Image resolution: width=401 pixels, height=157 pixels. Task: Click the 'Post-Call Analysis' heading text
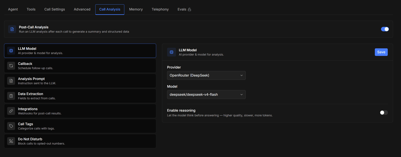[x=34, y=27]
